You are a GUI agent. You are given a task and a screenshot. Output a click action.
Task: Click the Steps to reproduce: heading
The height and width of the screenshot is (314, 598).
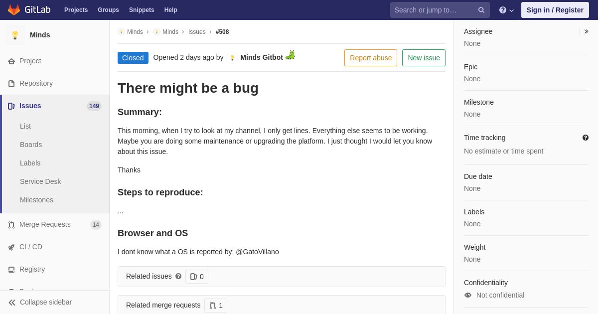click(160, 192)
